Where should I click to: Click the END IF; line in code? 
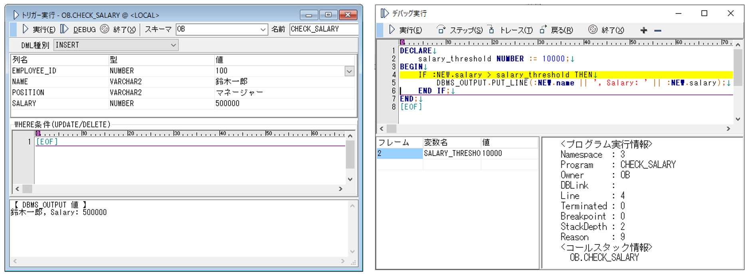[436, 91]
